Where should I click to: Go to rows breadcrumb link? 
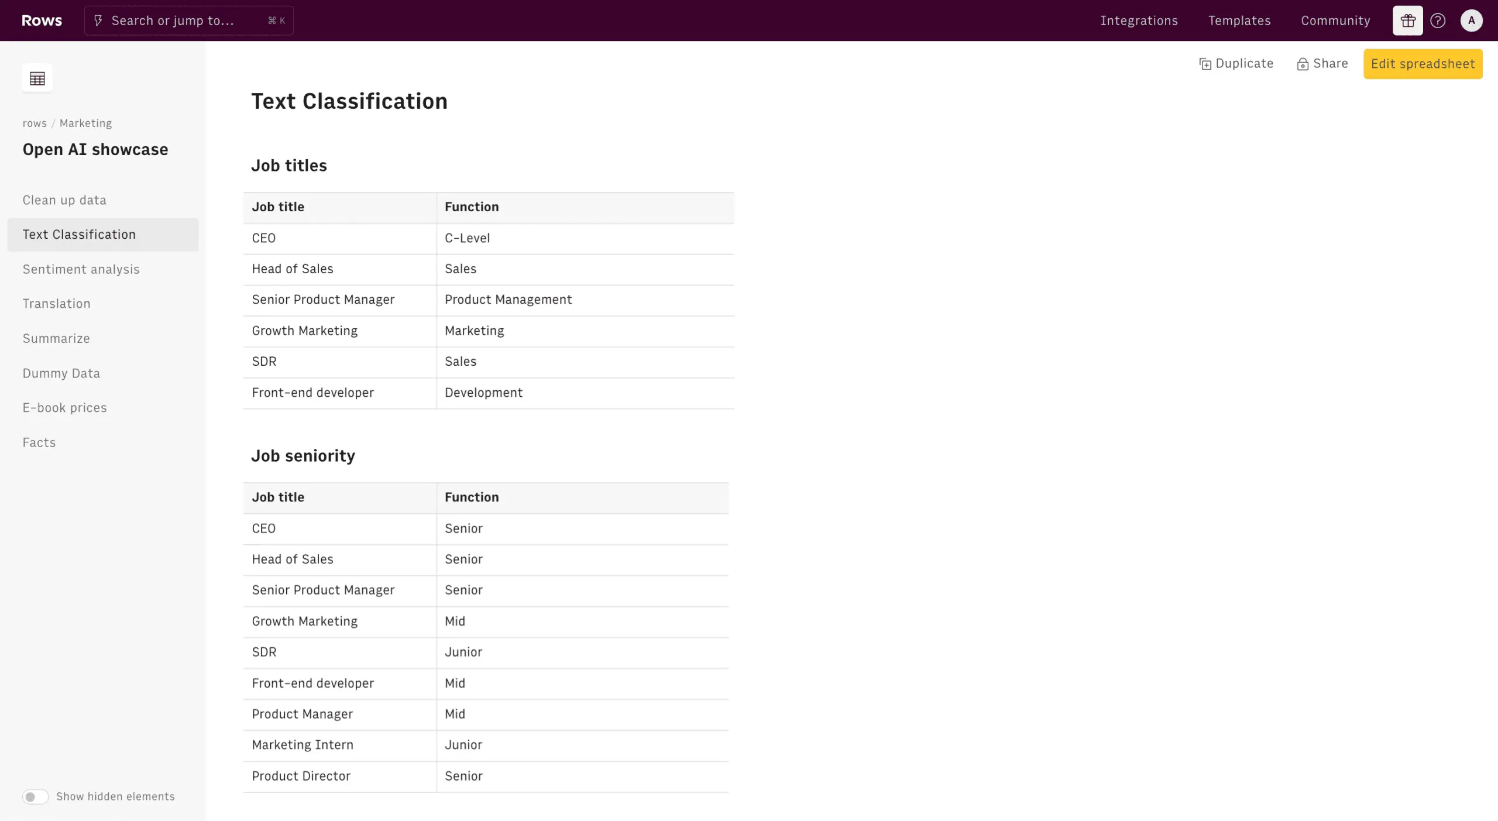pyautogui.click(x=35, y=123)
